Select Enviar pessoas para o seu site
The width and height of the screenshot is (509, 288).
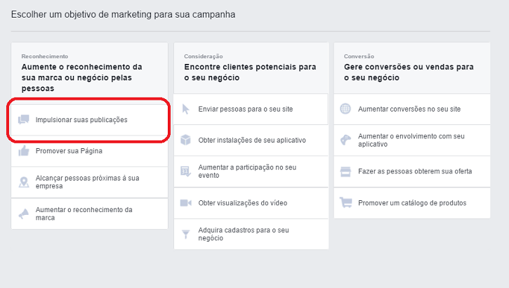[x=251, y=109]
